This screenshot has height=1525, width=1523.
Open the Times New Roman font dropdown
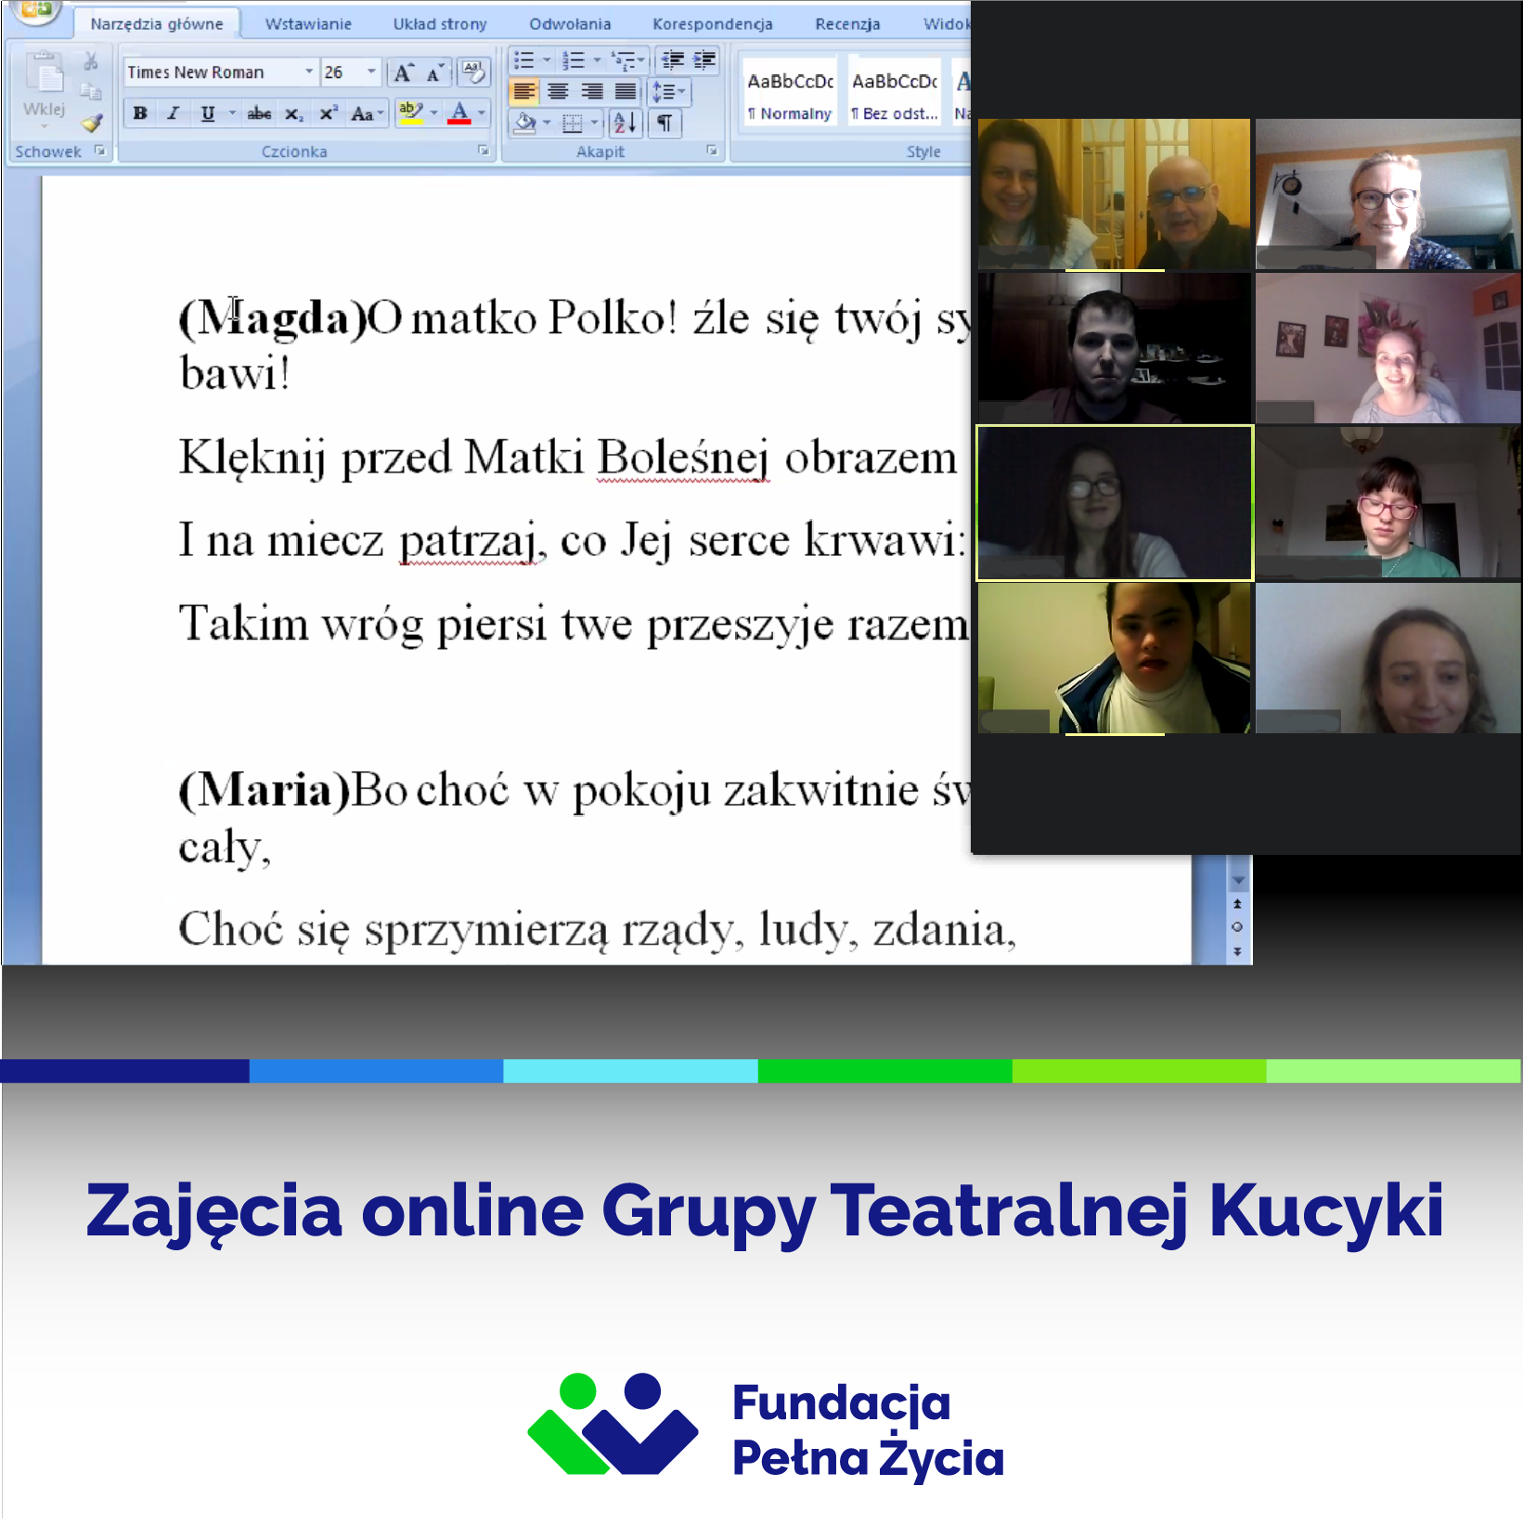pyautogui.click(x=309, y=71)
